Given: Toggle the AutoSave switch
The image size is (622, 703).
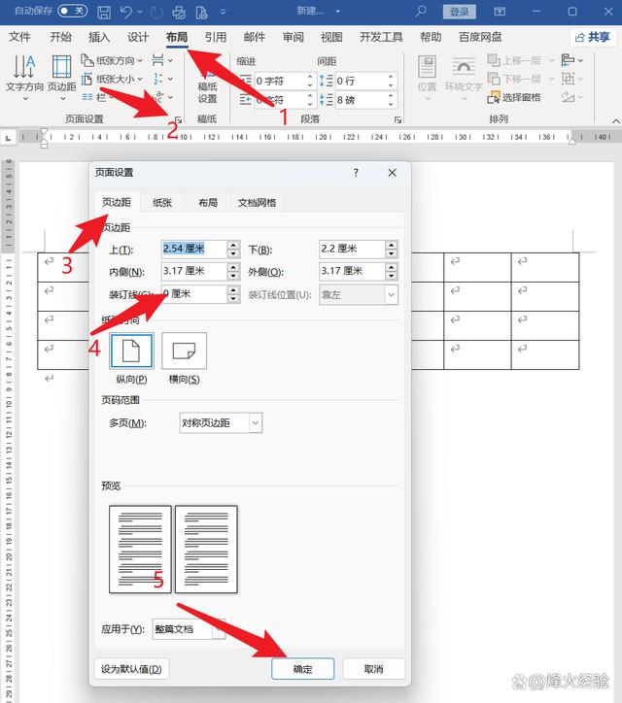Looking at the screenshot, I should point(72,11).
